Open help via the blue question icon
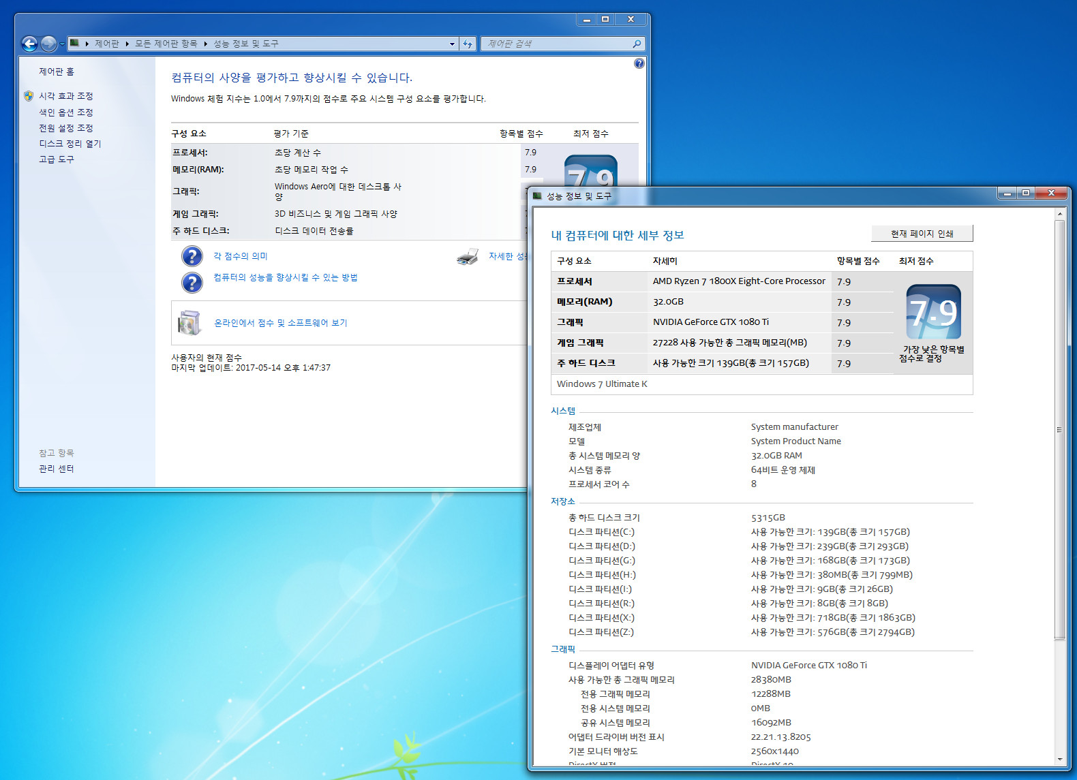 point(639,63)
